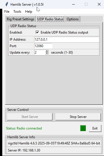Open the Tools menu

[x=17, y=12]
